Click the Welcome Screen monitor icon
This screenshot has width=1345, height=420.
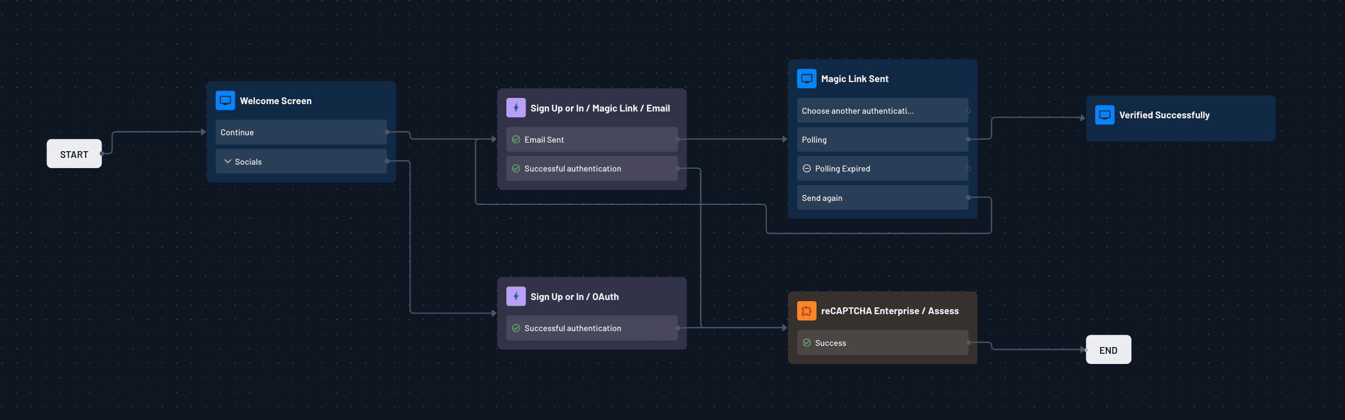tap(225, 101)
